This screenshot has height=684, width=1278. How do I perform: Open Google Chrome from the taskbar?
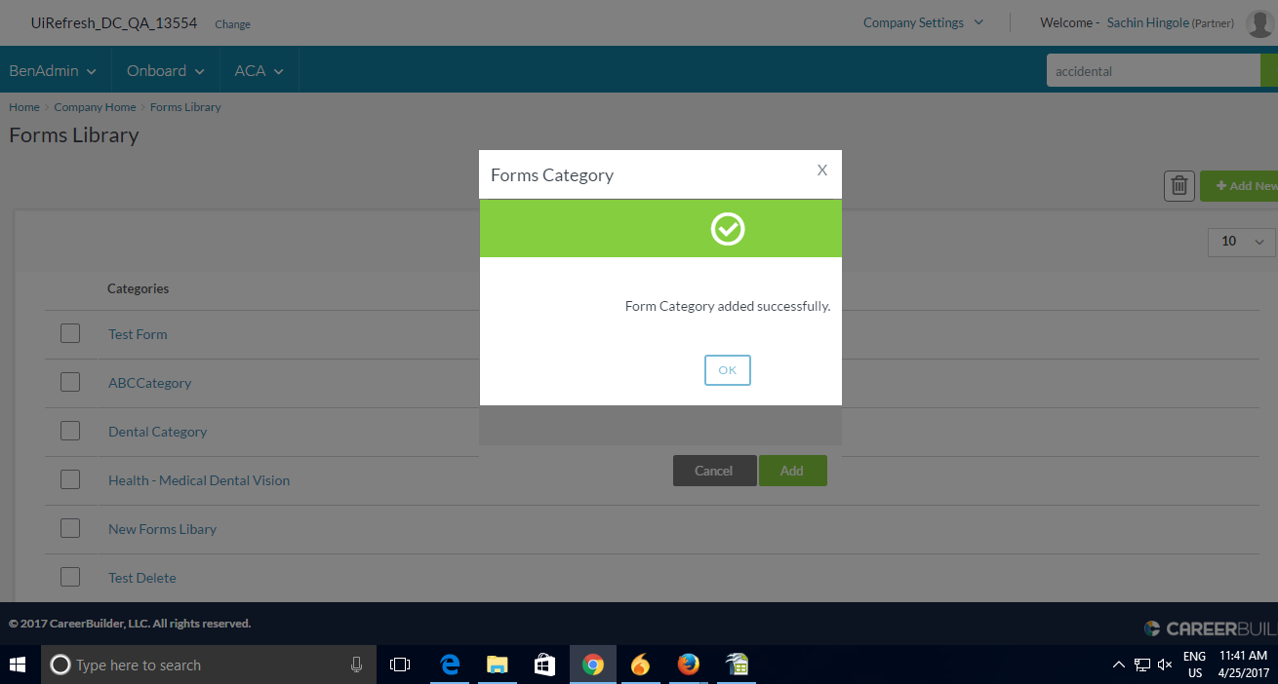(x=592, y=665)
